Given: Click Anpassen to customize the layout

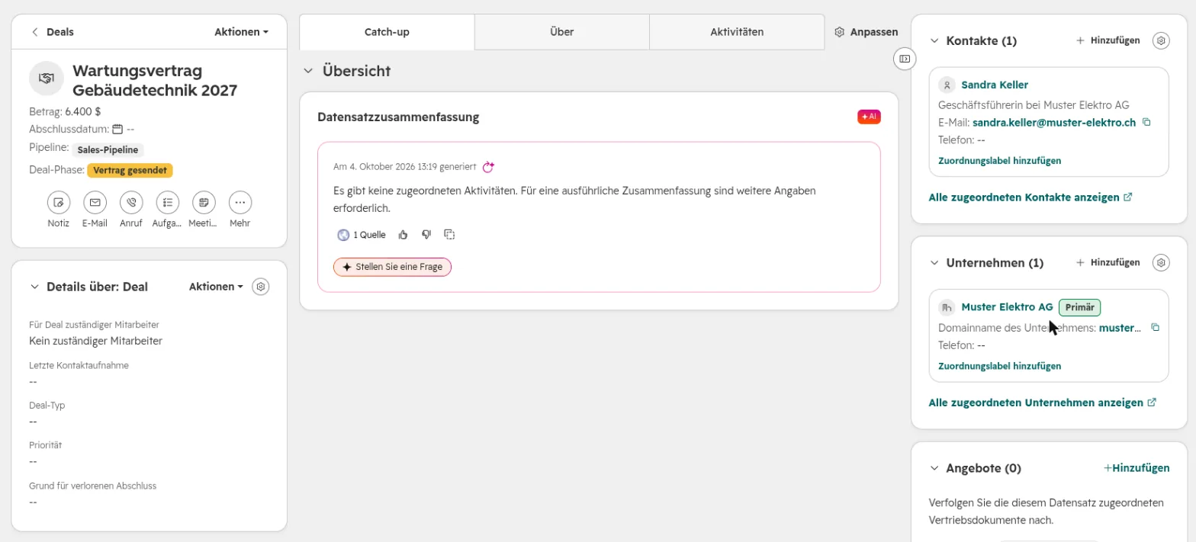Looking at the screenshot, I should tap(866, 32).
